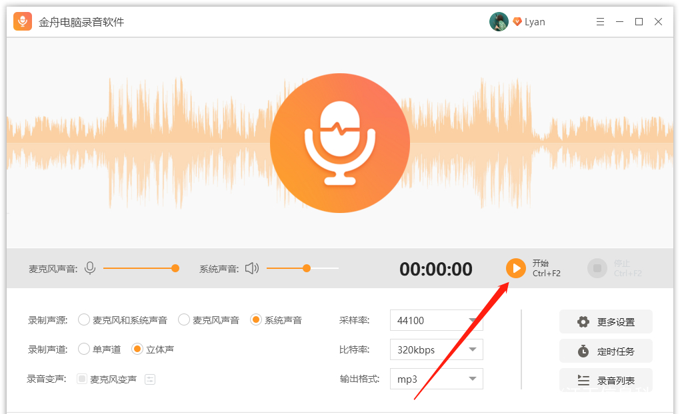Click the VIP diamond badge beside Lyan
The height and width of the screenshot is (414, 680).
point(517,22)
